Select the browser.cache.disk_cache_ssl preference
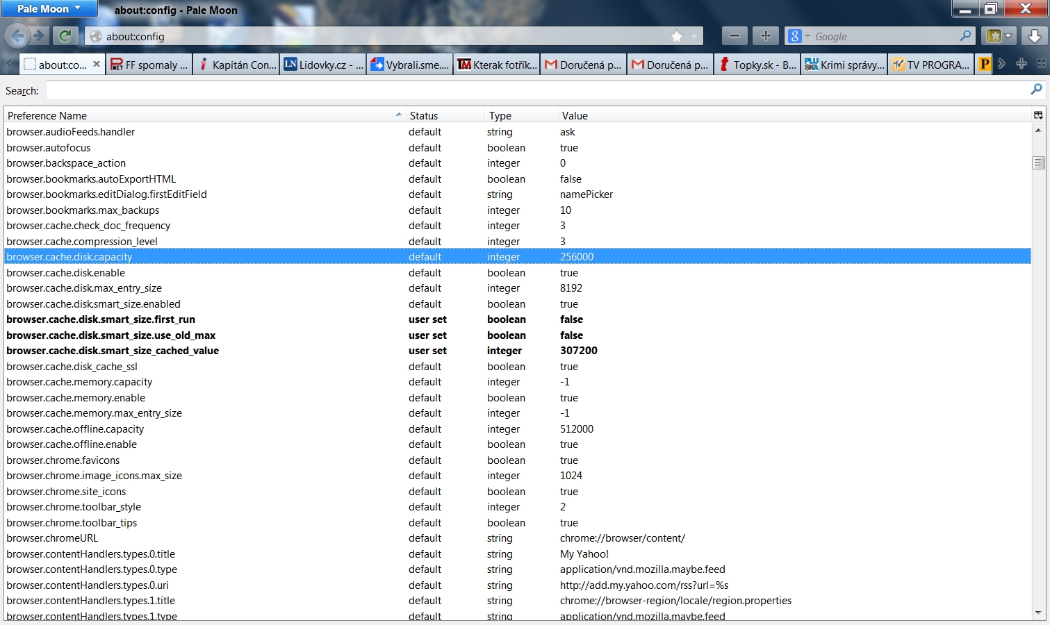The height and width of the screenshot is (625, 1050). (x=518, y=367)
